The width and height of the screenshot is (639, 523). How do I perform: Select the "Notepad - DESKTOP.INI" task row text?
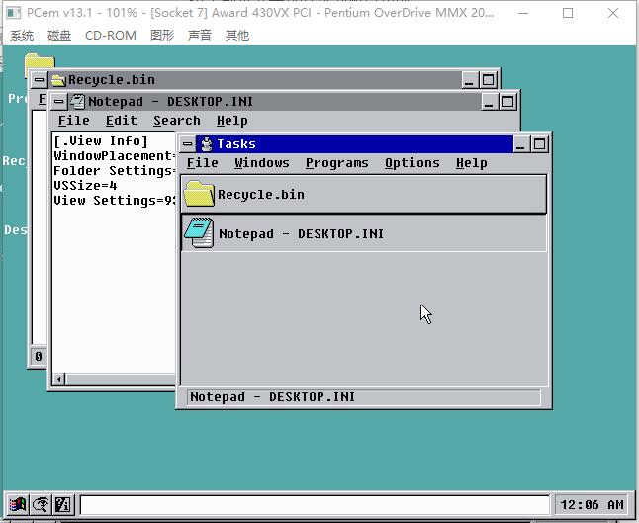pos(301,233)
